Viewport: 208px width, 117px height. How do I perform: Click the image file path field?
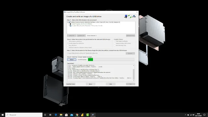pos(96,53)
